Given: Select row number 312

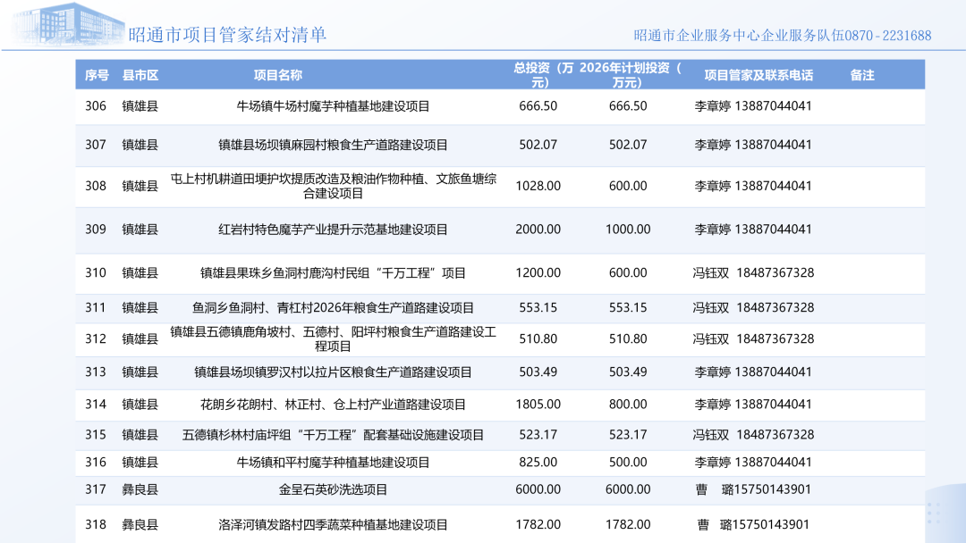Looking at the screenshot, I should pyautogui.click(x=96, y=338).
